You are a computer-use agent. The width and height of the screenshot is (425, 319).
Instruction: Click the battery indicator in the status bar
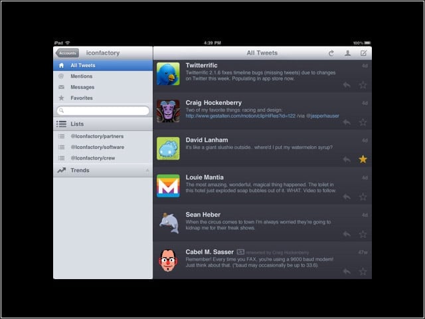(x=367, y=43)
